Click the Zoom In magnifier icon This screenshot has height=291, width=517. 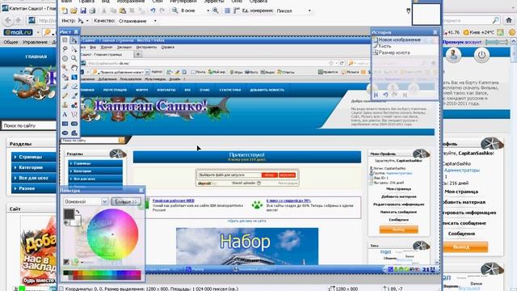216,11
